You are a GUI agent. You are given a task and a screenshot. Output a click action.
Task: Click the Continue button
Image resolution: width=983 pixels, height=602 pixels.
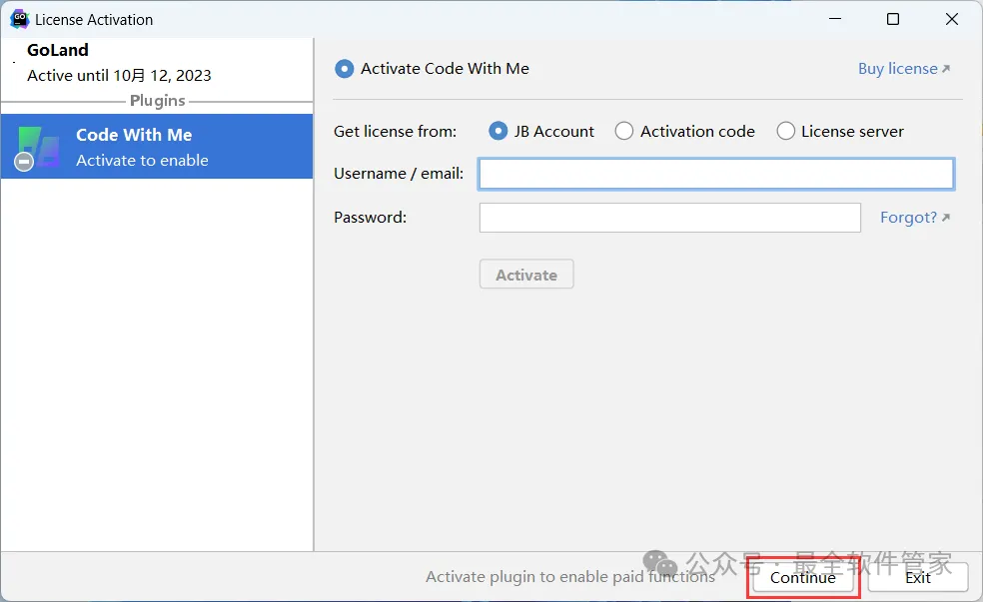[803, 578]
